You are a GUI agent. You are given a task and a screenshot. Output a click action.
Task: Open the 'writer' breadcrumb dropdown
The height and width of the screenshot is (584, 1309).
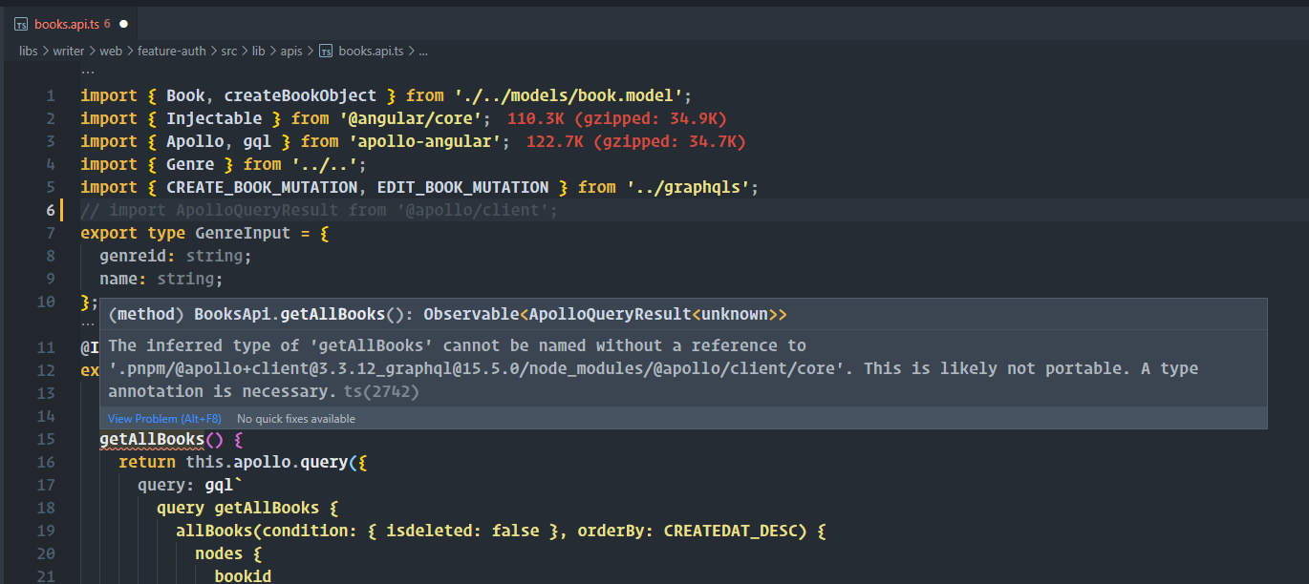(69, 51)
